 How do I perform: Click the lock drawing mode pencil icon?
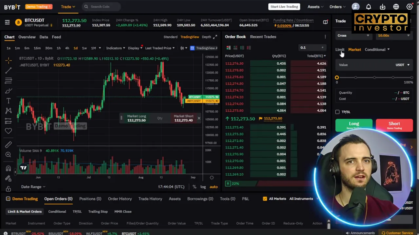[9, 178]
